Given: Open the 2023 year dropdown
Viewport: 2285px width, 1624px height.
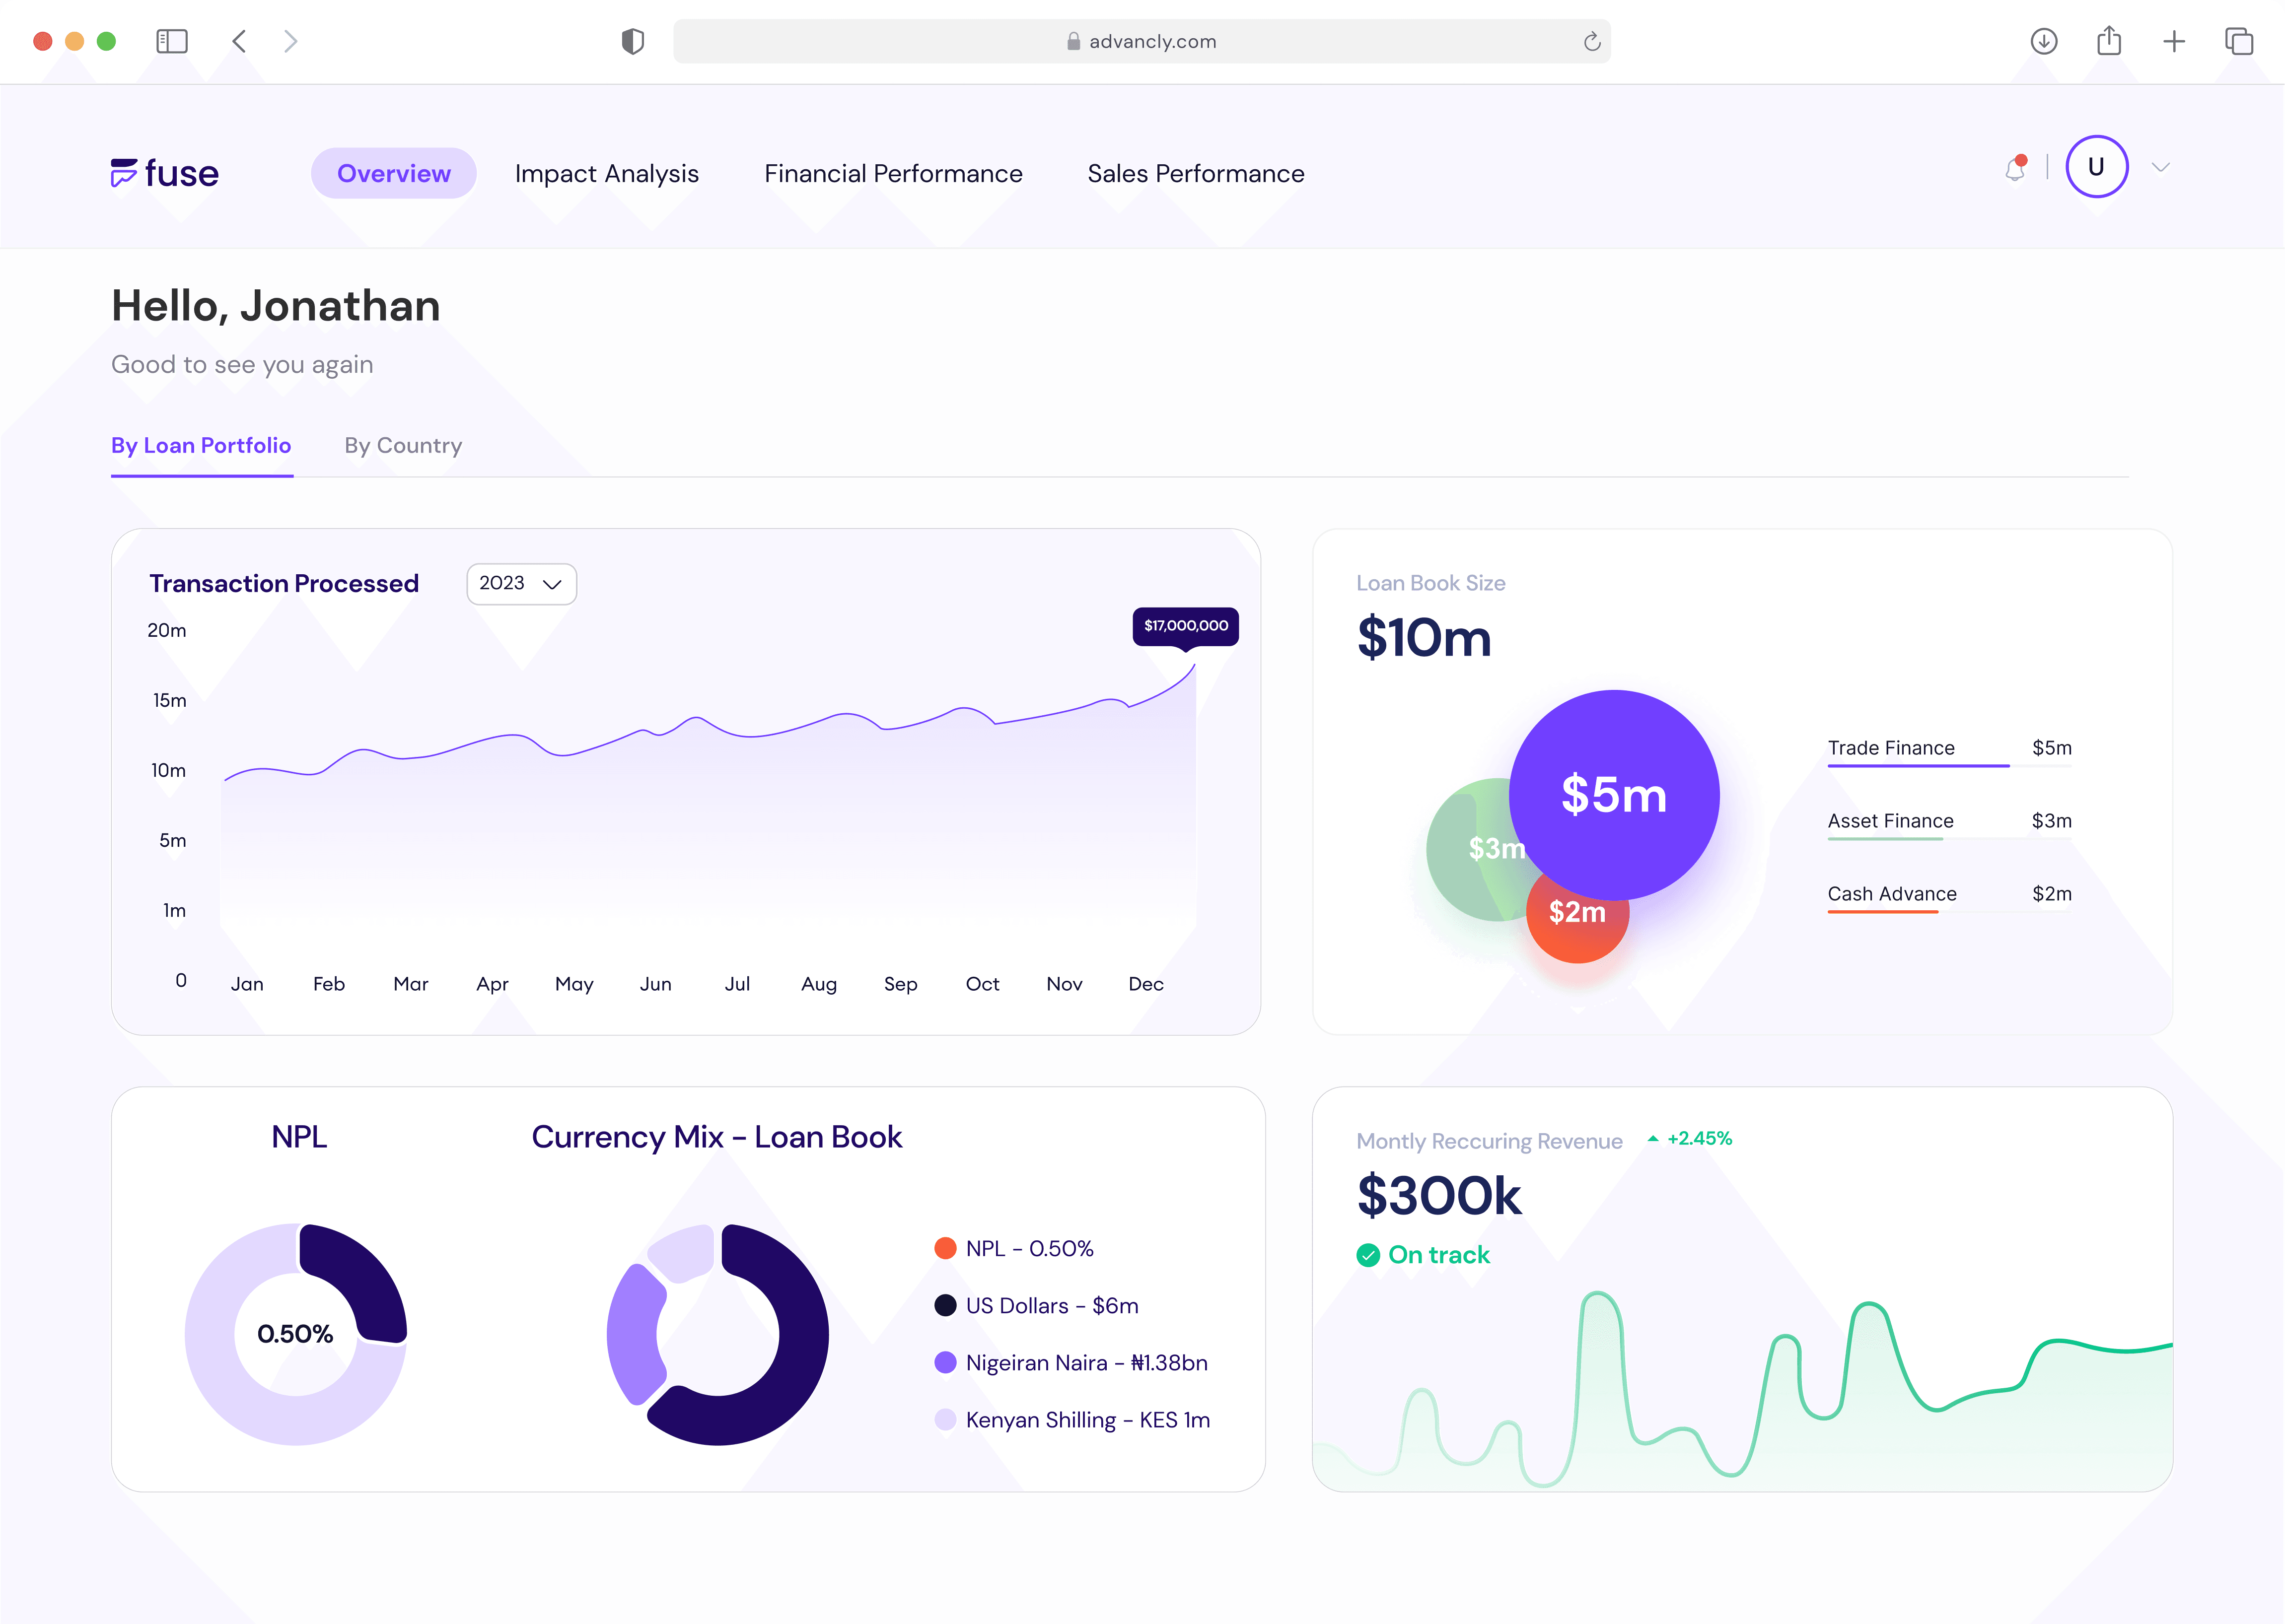Looking at the screenshot, I should 521,584.
